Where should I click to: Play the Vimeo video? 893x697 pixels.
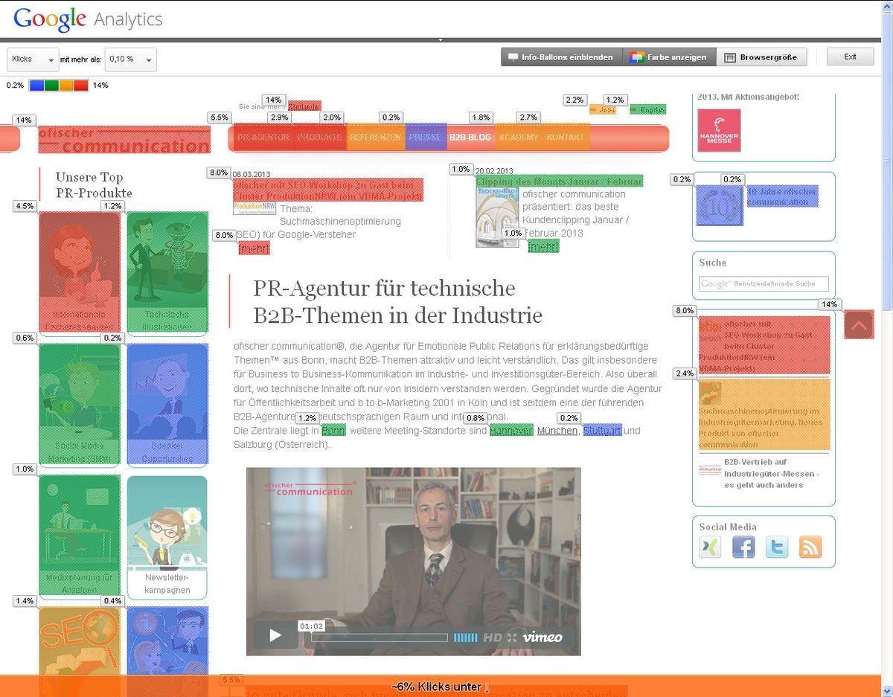point(275,635)
